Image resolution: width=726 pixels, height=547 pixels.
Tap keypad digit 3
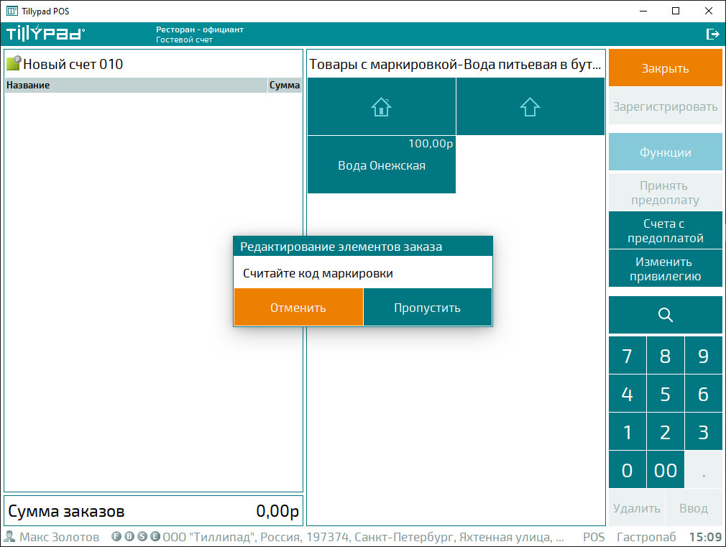(703, 432)
